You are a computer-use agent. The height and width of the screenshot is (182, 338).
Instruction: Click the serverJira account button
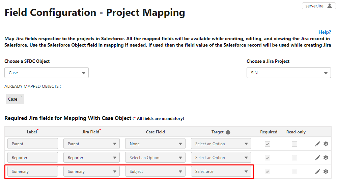[x=318, y=6]
